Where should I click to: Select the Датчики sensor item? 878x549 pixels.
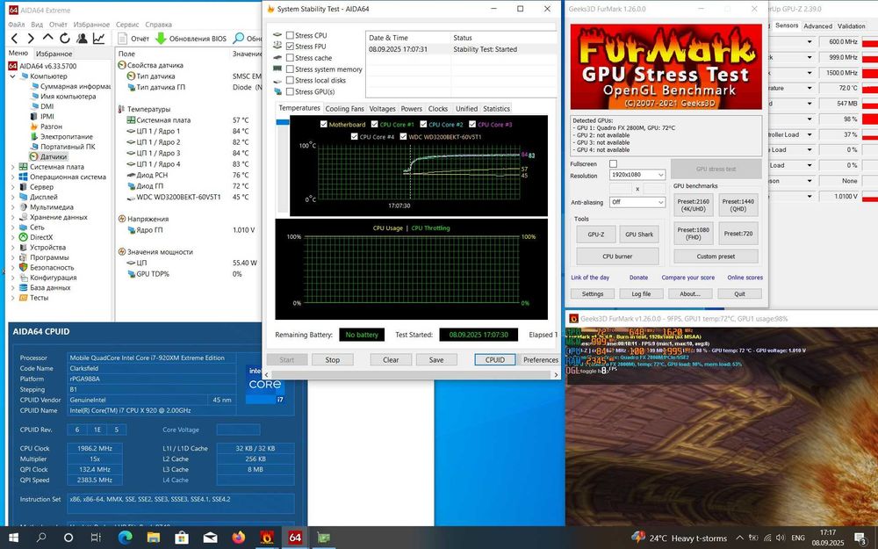point(48,157)
